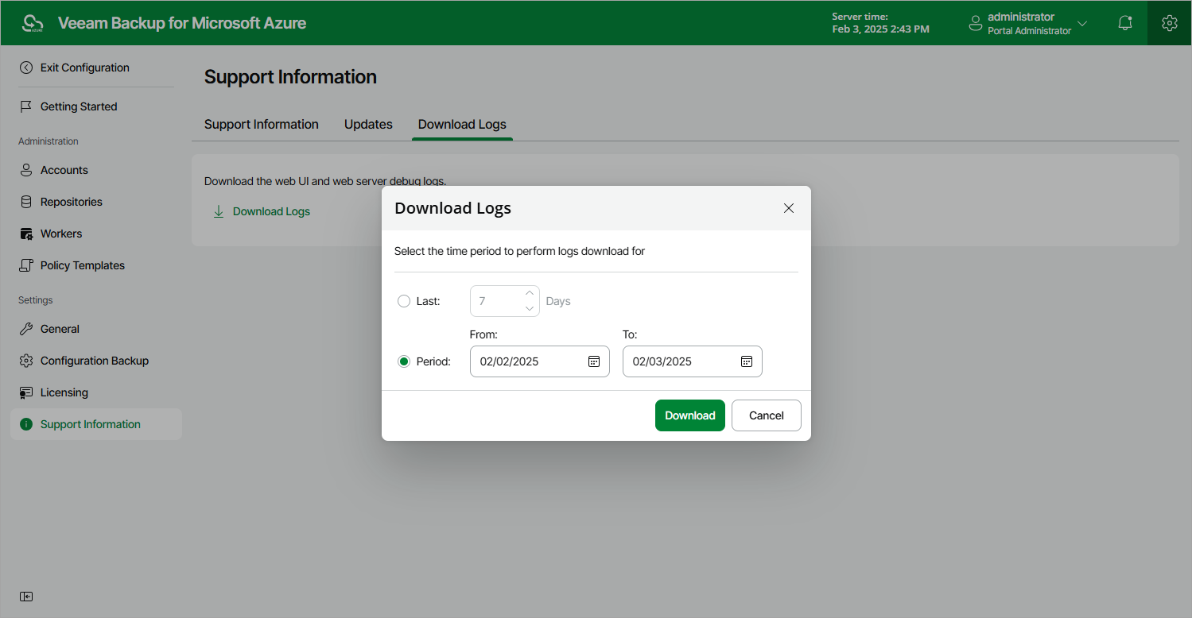Image resolution: width=1192 pixels, height=618 pixels.
Task: Click the Support Information info icon
Action: pyautogui.click(x=26, y=424)
